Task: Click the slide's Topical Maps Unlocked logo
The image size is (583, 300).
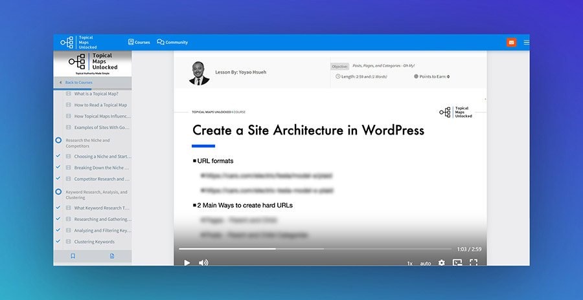Action: click(x=456, y=112)
